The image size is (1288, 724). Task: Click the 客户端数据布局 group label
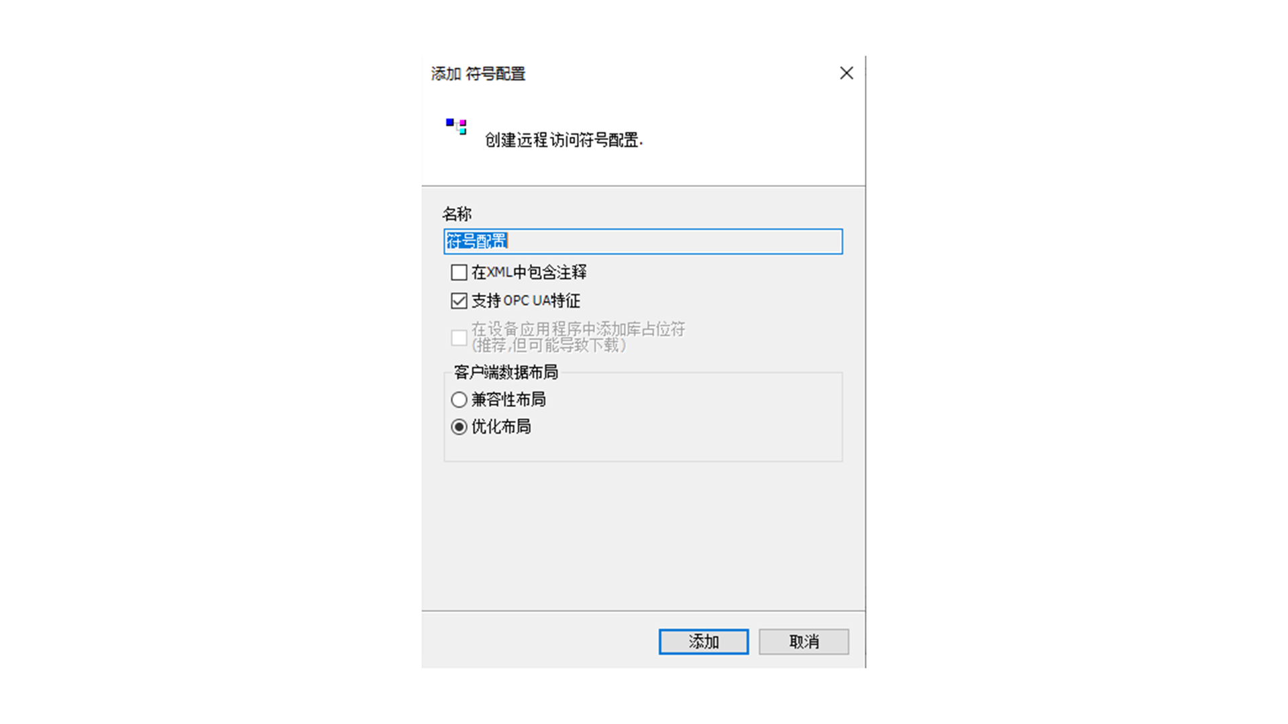pyautogui.click(x=506, y=372)
